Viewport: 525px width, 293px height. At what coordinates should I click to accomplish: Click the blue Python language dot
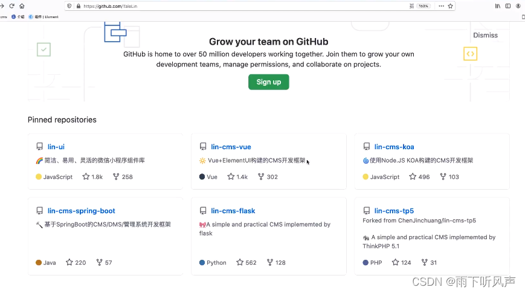pos(202,263)
